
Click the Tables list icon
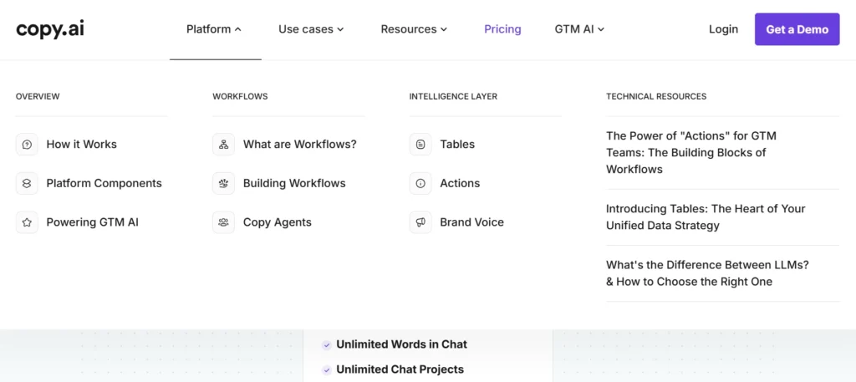click(x=420, y=145)
